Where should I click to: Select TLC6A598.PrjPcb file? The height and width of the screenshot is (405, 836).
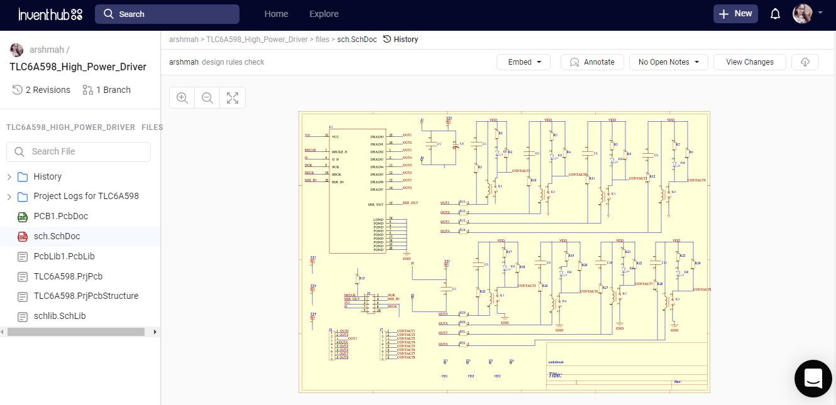point(68,276)
